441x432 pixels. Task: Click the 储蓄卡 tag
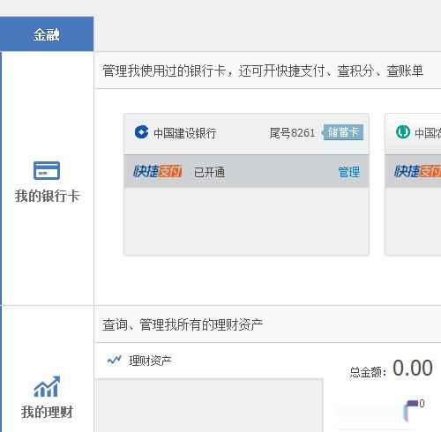[343, 132]
